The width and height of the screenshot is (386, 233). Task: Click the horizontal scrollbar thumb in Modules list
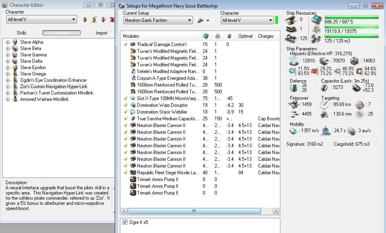point(194,211)
